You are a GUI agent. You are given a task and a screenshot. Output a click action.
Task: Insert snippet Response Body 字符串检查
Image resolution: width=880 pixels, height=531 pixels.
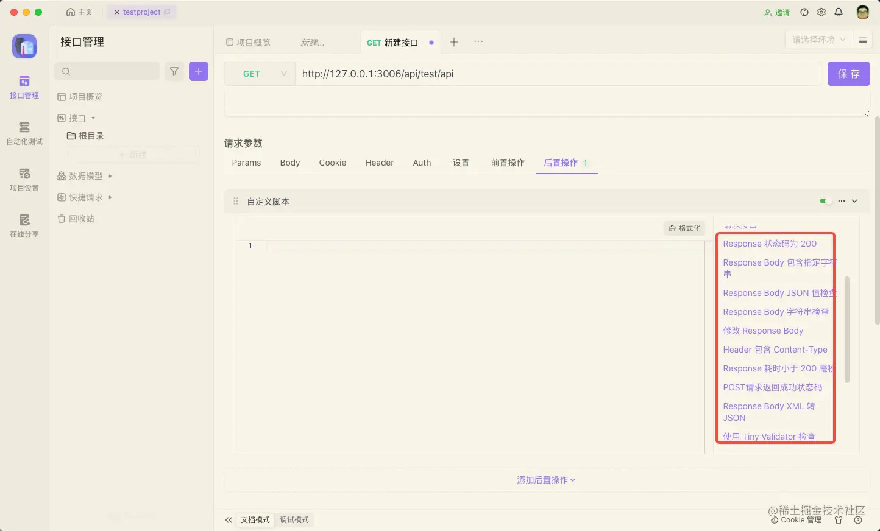click(776, 312)
